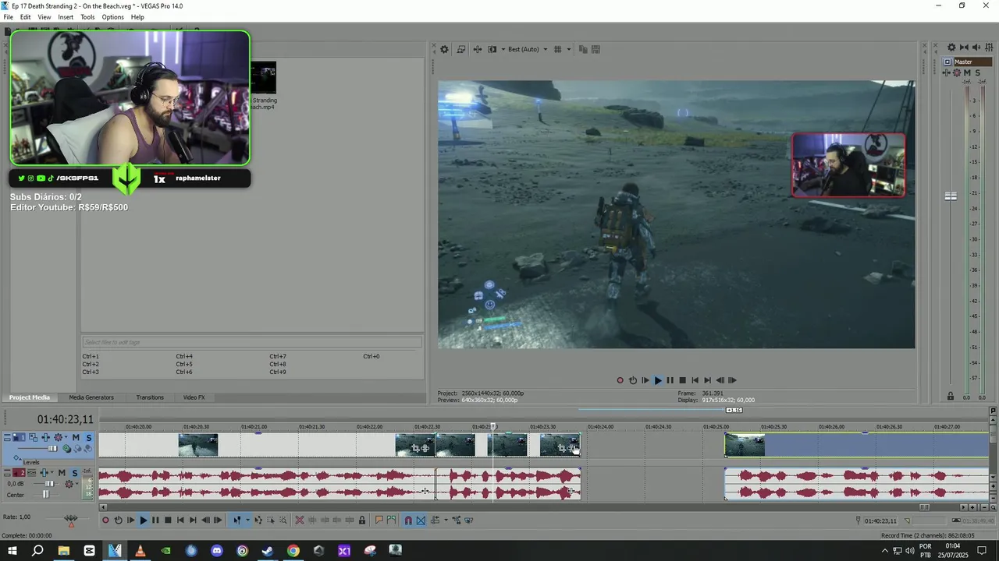Open the Options menu
The image size is (999, 561).
(112, 17)
